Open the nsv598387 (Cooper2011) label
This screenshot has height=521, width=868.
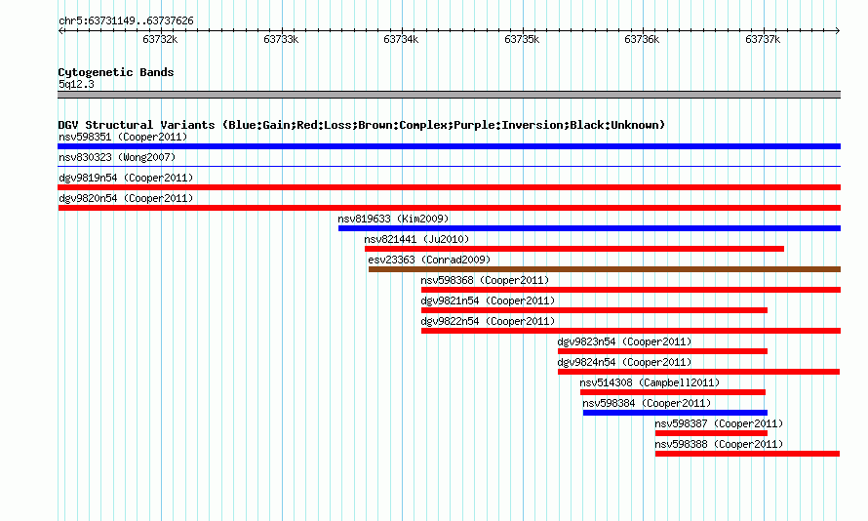[x=719, y=423]
